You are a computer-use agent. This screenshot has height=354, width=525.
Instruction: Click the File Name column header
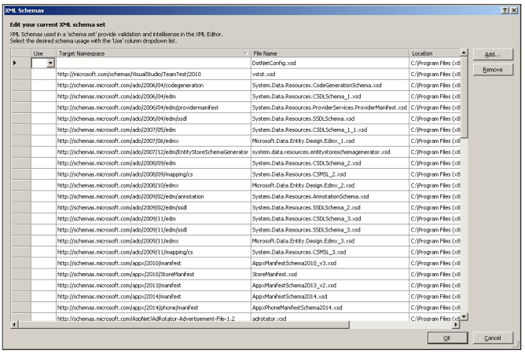click(330, 53)
